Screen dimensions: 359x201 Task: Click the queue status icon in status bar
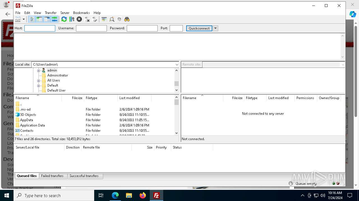[x=291, y=183]
